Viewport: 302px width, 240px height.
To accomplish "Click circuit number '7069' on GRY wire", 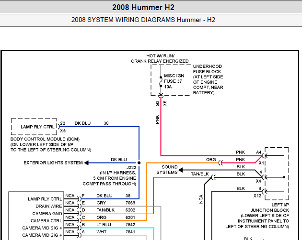I will [130, 203].
